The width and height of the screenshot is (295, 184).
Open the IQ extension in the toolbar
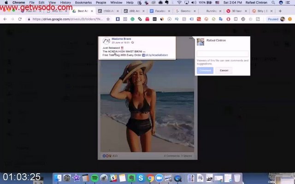pyautogui.click(x=177, y=19)
